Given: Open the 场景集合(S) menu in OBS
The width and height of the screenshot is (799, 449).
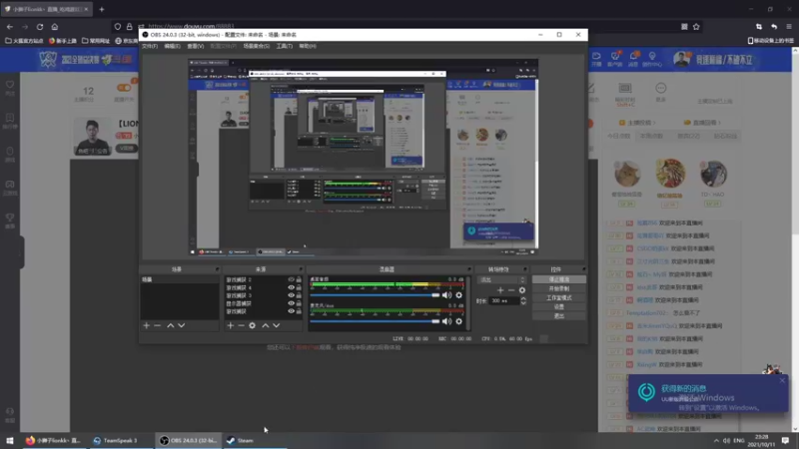Looking at the screenshot, I should click(x=257, y=46).
